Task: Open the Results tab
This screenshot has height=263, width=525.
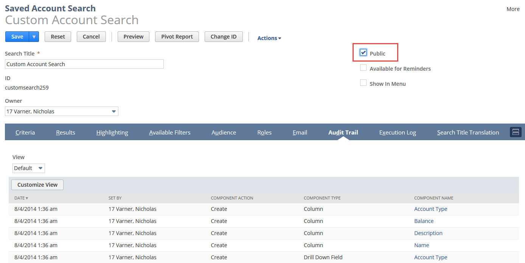Action: 65,132
